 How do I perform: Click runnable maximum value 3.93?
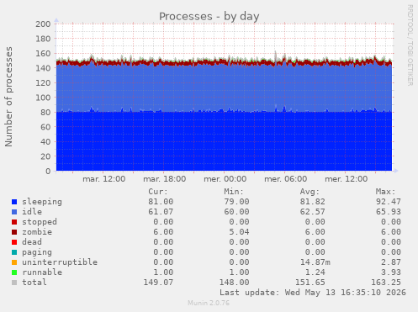[x=391, y=272]
